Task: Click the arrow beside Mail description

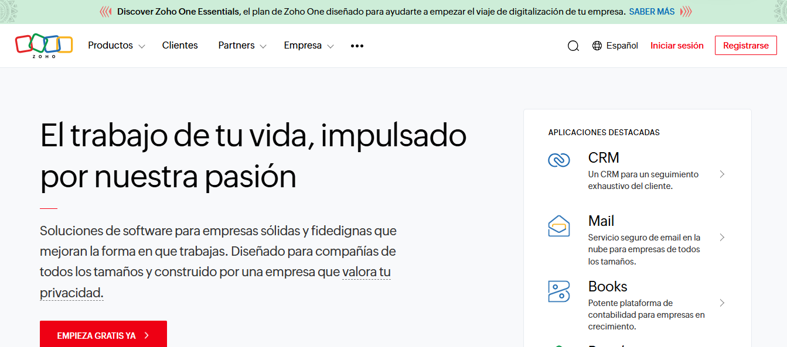Action: click(723, 237)
